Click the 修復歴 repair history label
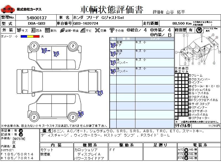This screenshot has height=166, width=221. tap(181, 30)
